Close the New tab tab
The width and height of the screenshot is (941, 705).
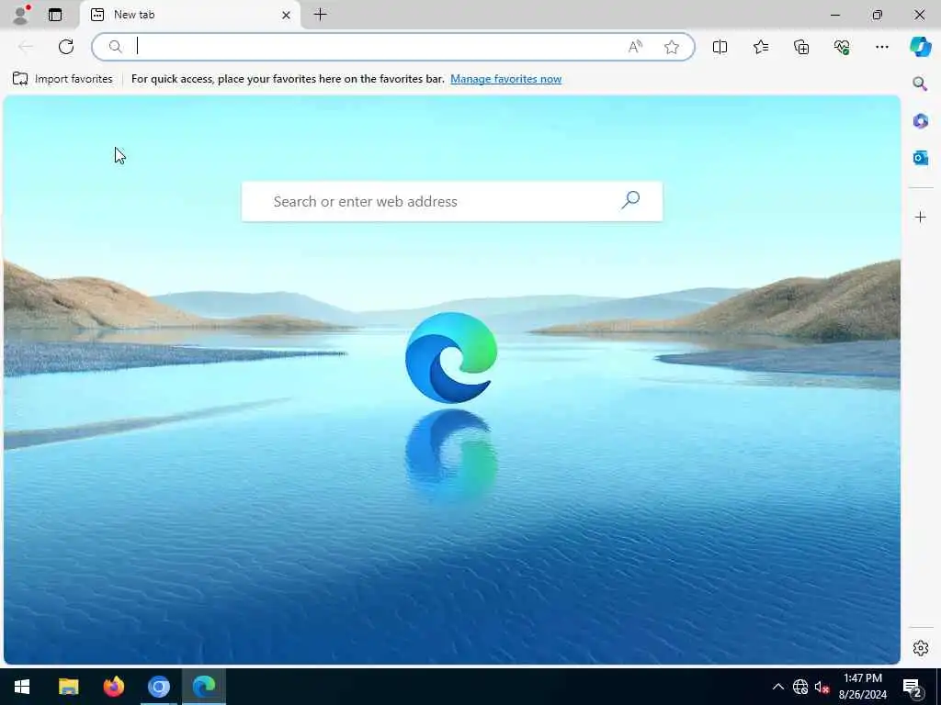click(287, 15)
